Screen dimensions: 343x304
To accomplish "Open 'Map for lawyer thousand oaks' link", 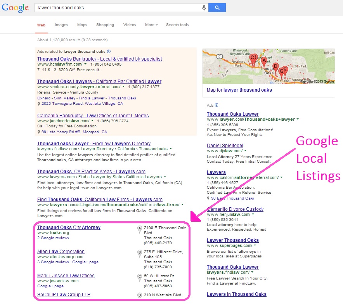I will pyautogui.click(x=239, y=90).
